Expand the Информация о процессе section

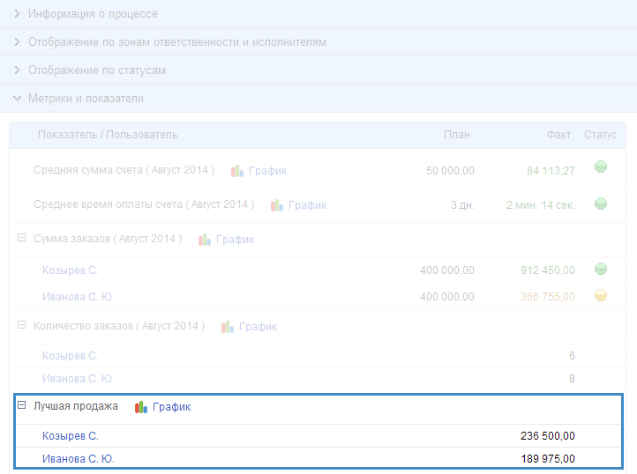[93, 14]
